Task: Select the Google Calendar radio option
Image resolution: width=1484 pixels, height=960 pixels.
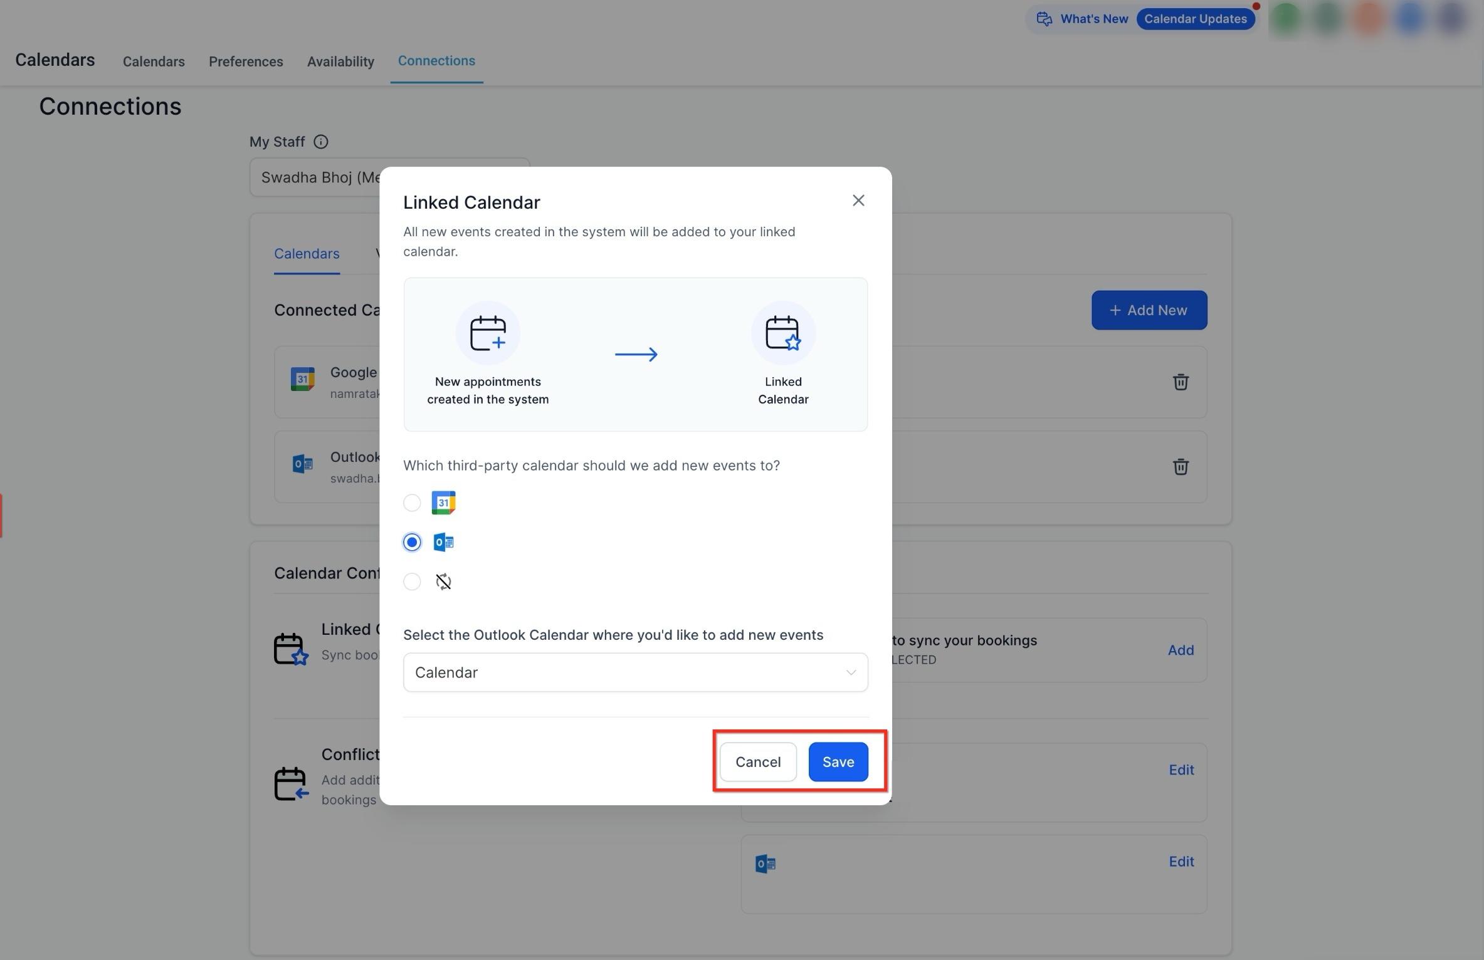Action: click(412, 503)
